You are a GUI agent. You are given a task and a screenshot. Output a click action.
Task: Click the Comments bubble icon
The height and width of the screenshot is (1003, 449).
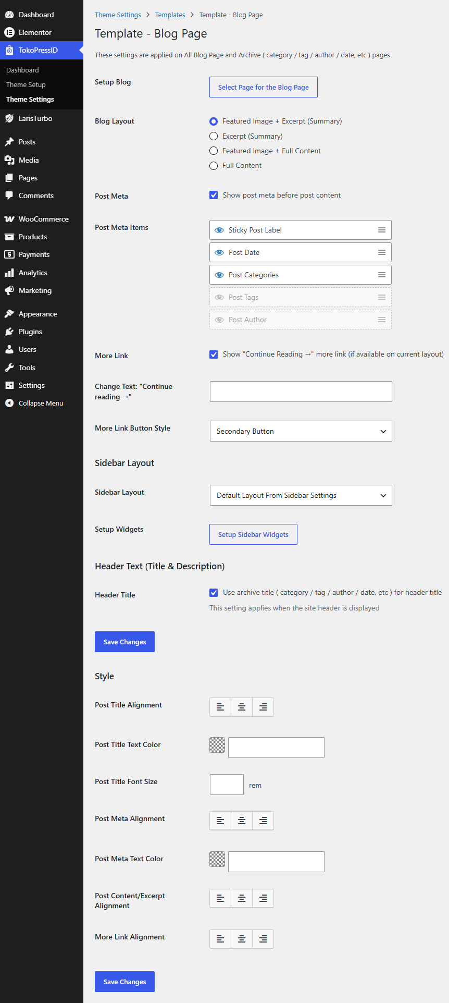click(9, 195)
